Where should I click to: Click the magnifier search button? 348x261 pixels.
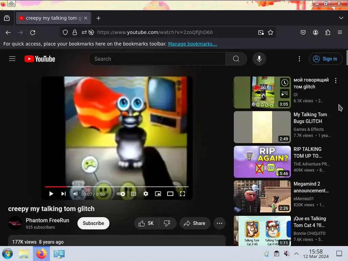236,59
